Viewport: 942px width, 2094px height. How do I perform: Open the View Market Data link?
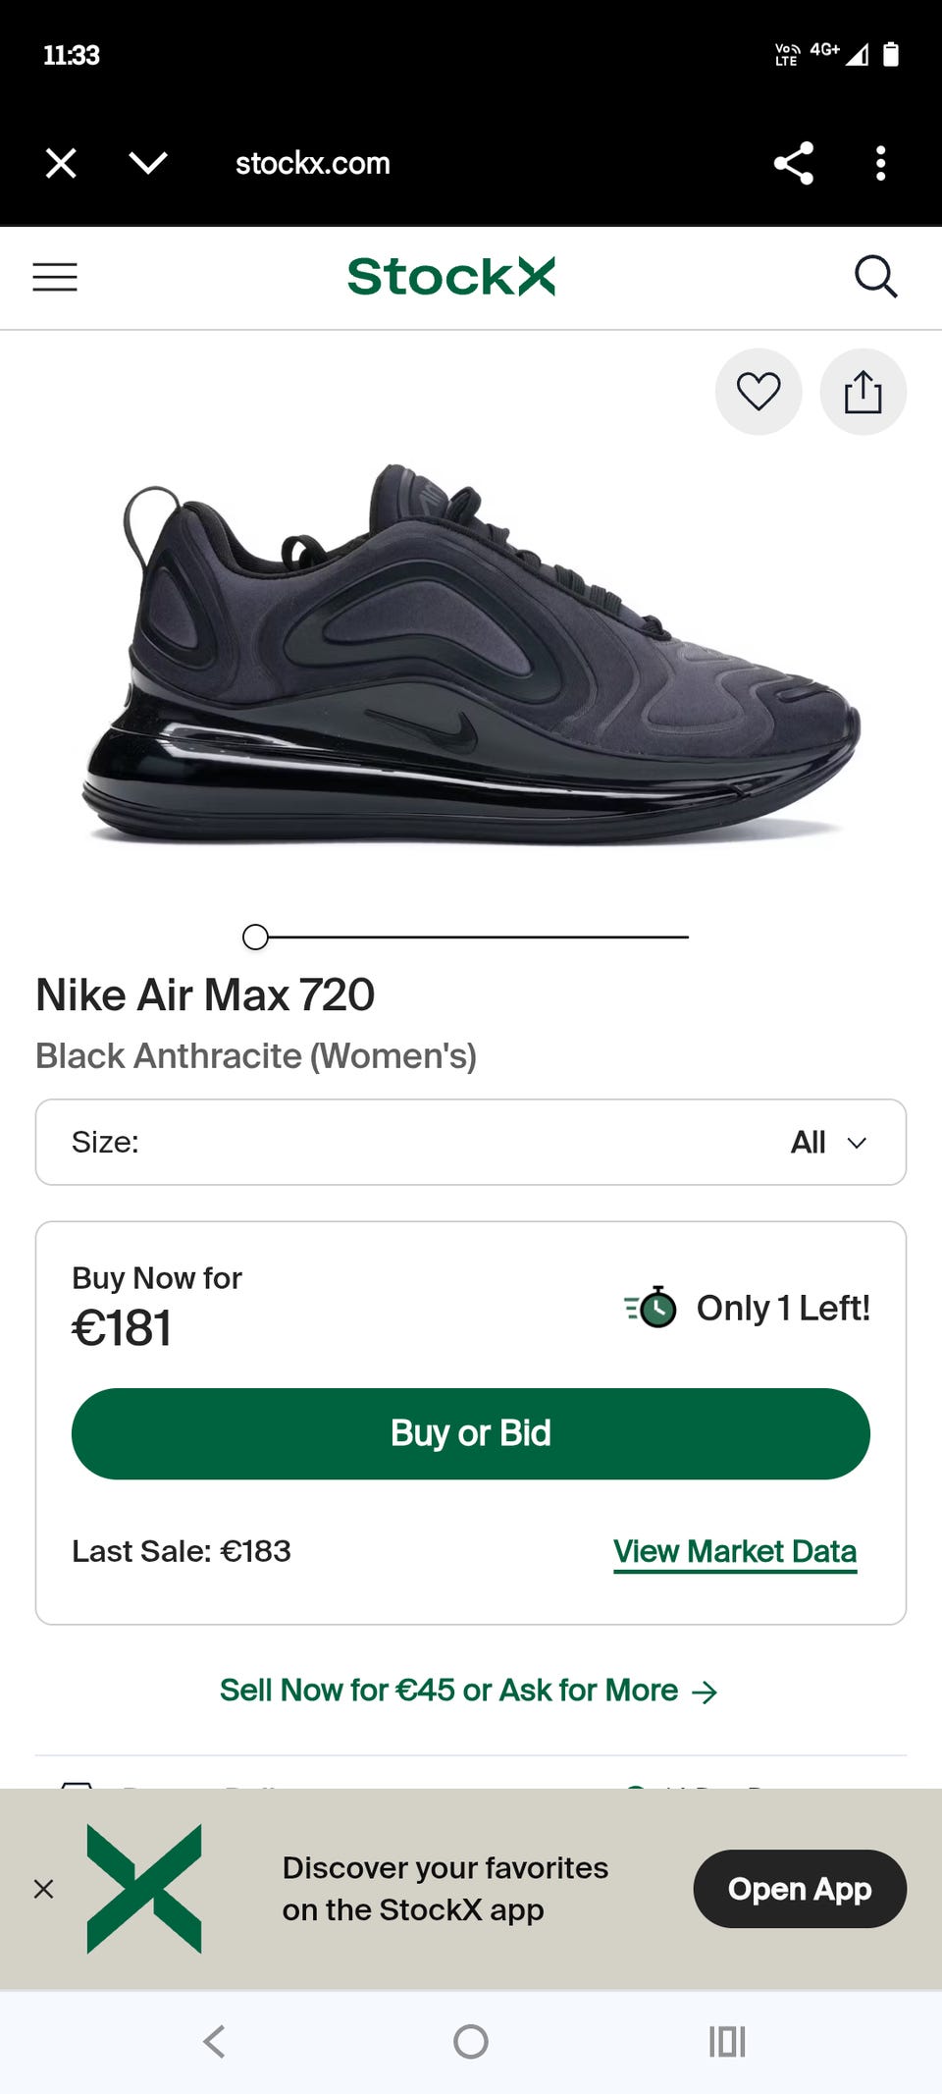(x=735, y=1551)
